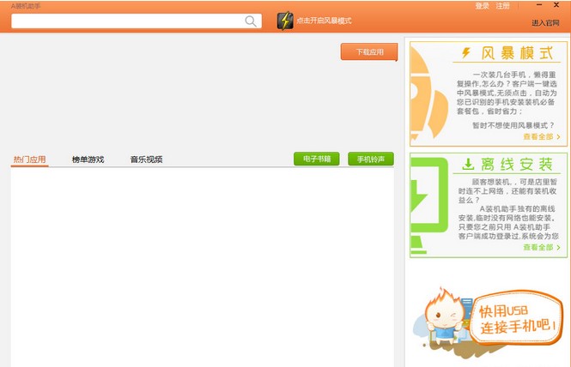Screen dimensions: 571x367
Task: Click the lightning storm mode icon
Action: click(285, 21)
